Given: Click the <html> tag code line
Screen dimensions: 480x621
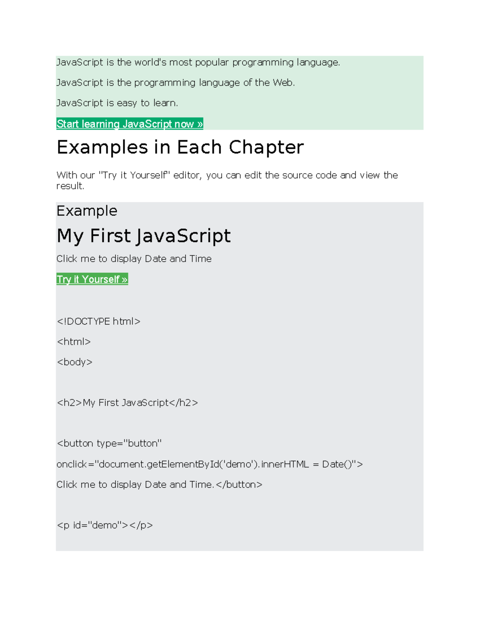Looking at the screenshot, I should click(74, 342).
